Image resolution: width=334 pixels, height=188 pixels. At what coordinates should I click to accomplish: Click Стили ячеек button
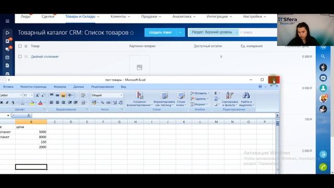click(x=181, y=99)
